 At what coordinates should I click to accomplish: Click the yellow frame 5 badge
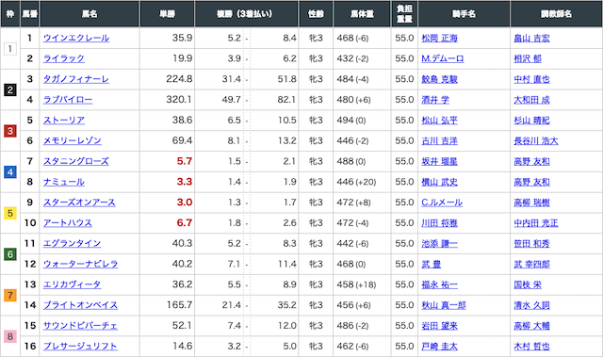click(10, 213)
